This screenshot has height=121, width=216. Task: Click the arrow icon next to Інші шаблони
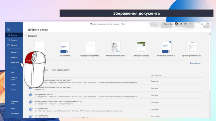click(x=202, y=63)
